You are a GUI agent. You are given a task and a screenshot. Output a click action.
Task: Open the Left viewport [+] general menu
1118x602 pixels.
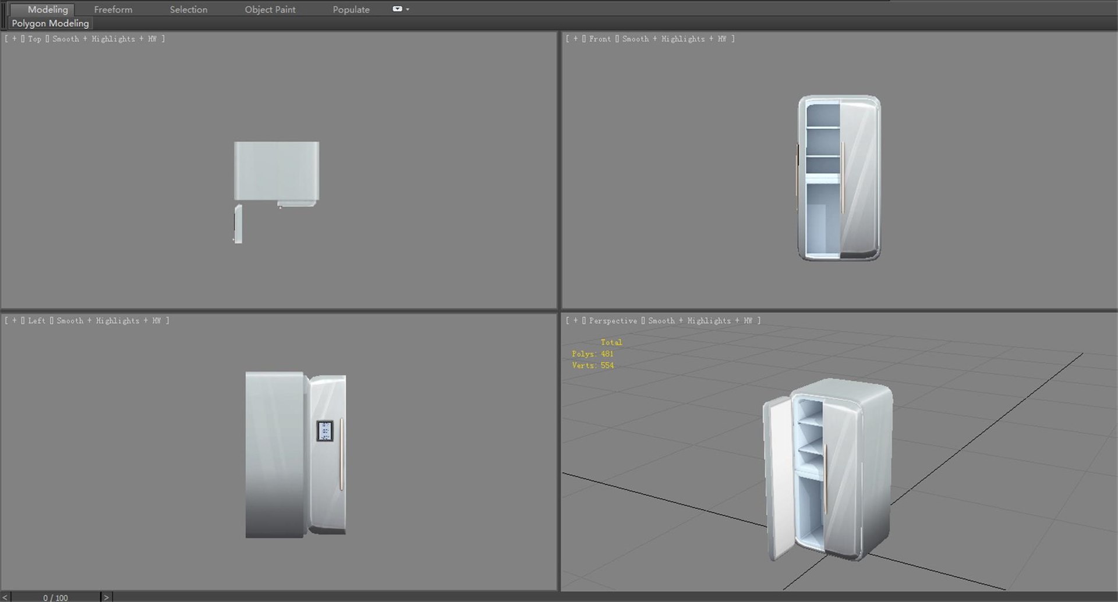[x=15, y=320]
